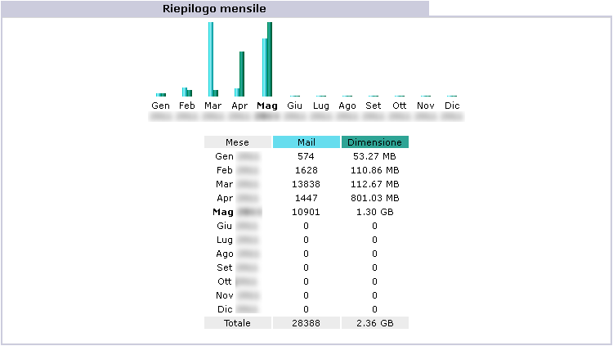Click the 'Riepilogo mensile' section title

214,9
